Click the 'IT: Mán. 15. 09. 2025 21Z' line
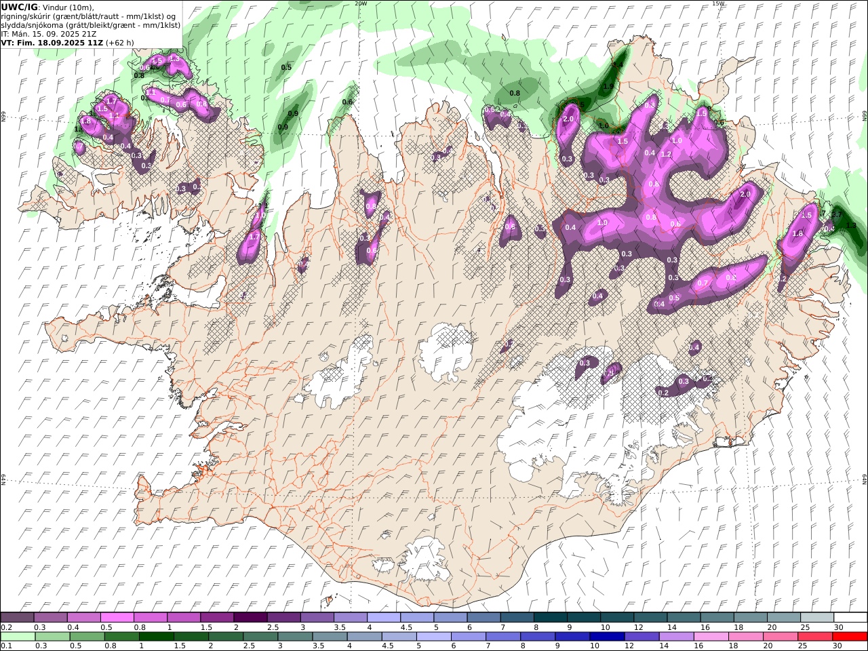 click(49, 33)
